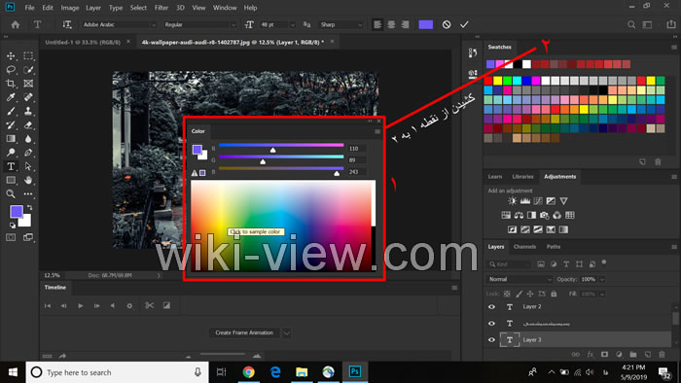The height and width of the screenshot is (383, 681).
Task: Open the Image menu
Action: tap(69, 8)
